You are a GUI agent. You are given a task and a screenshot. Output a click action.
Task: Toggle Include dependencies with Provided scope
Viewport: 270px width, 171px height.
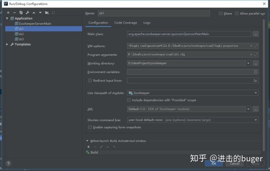[129, 100]
